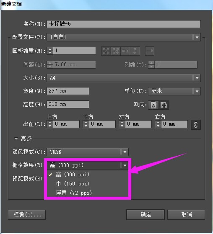The height and width of the screenshot is (234, 213).
Task: Select grid by row artboard layout icon
Action: pyautogui.click(x=106, y=51)
